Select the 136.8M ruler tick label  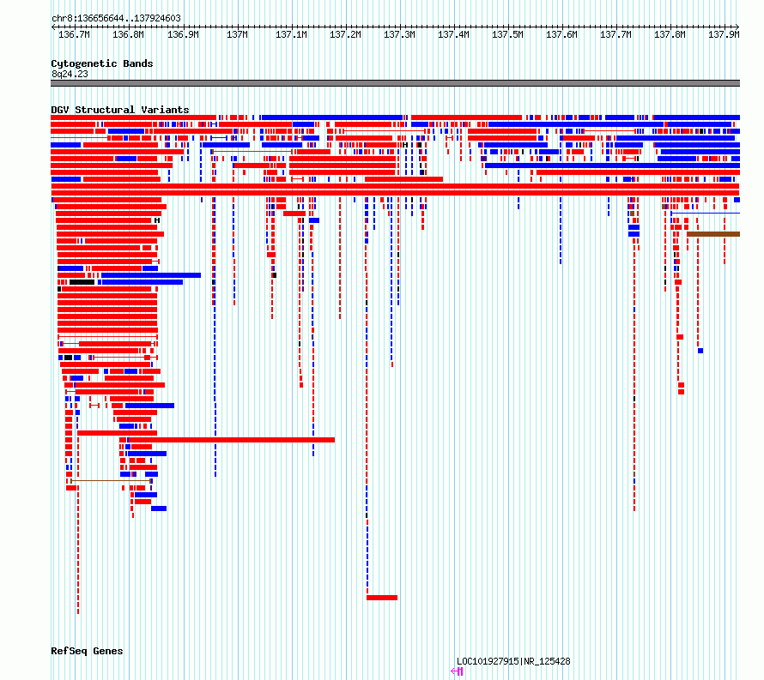click(128, 34)
